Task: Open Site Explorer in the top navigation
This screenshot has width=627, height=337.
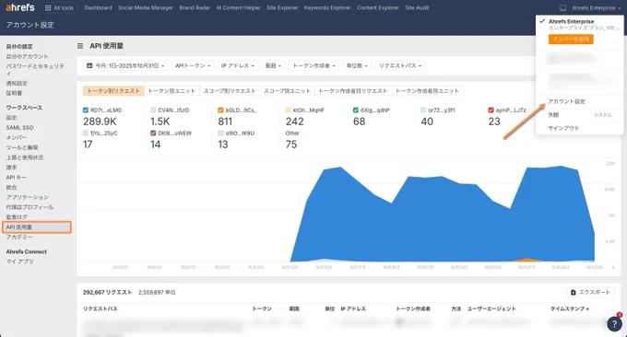Action: (x=282, y=8)
